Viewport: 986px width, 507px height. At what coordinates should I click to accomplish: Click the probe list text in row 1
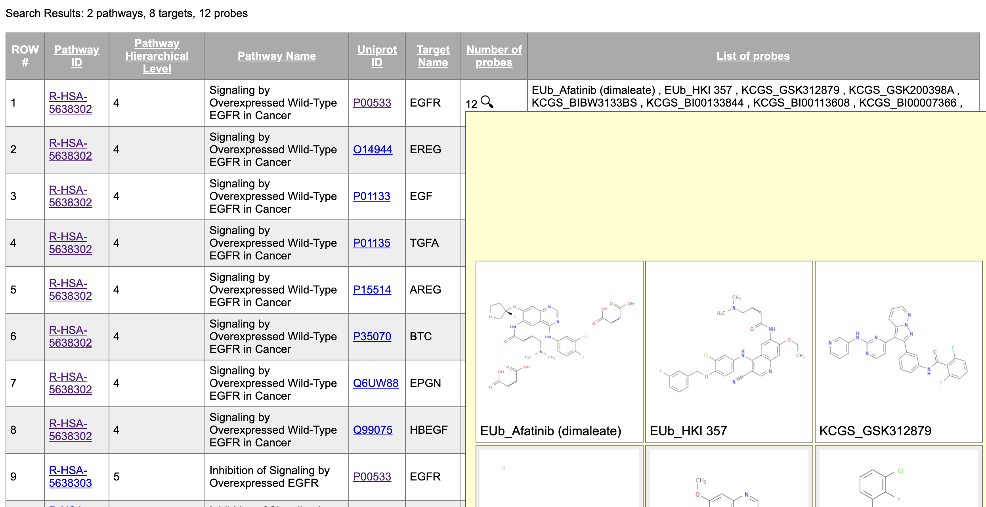coord(747,96)
